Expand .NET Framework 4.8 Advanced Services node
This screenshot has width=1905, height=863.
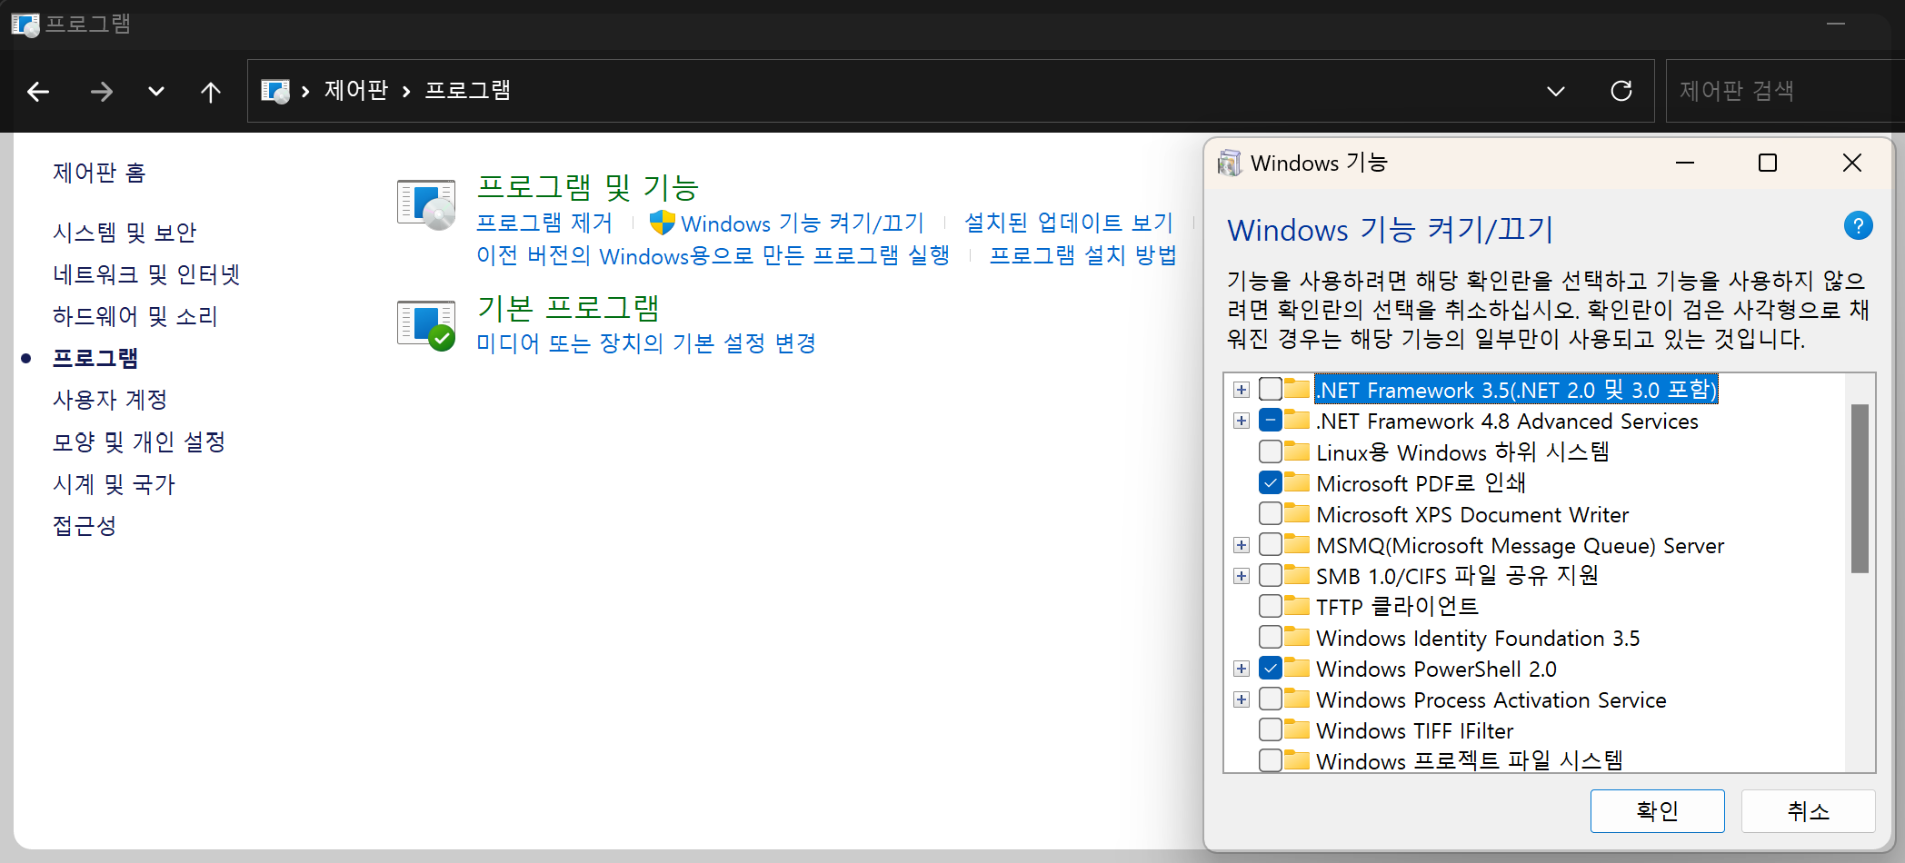[x=1242, y=421]
